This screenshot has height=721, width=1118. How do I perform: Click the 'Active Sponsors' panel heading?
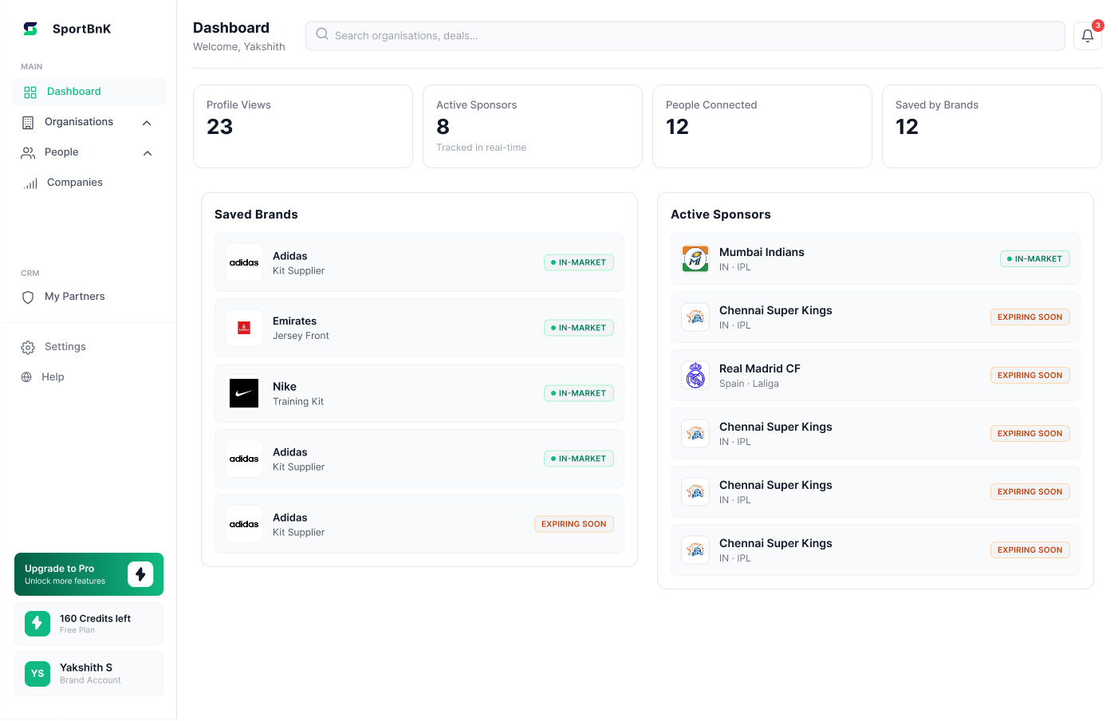(721, 215)
